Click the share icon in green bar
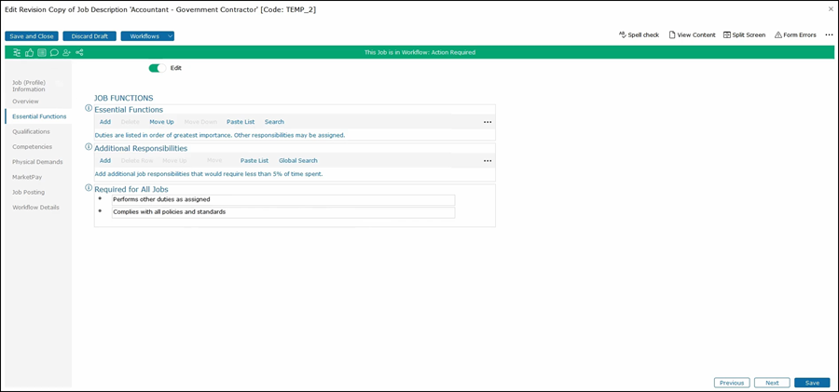Screen dimensions: 839x392 (79, 52)
